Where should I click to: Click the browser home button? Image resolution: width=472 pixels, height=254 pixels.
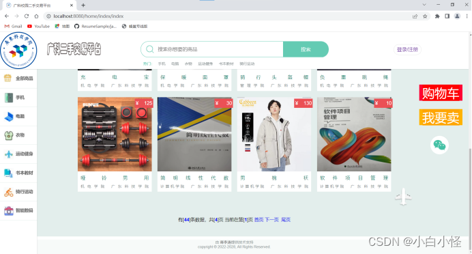(36, 16)
